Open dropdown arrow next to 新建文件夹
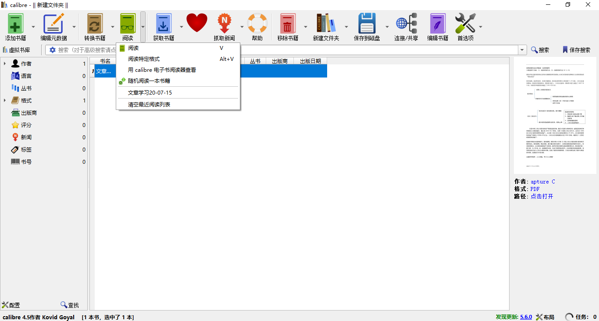599x321 pixels. pos(346,27)
